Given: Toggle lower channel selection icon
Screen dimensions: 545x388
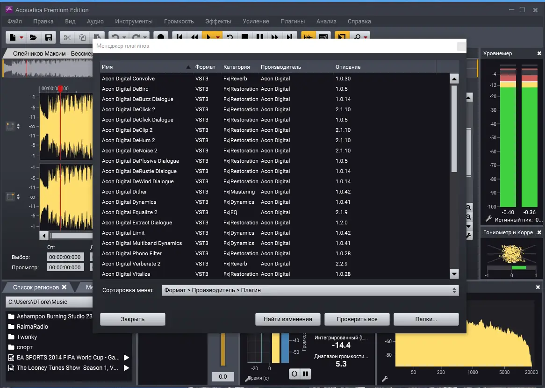Looking at the screenshot, I should coord(10,197).
